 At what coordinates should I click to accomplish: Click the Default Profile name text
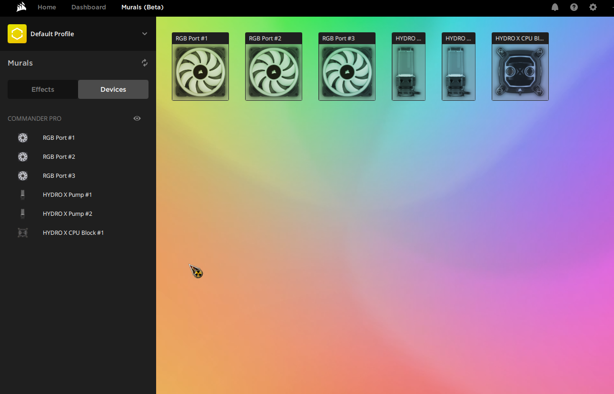[x=52, y=34]
